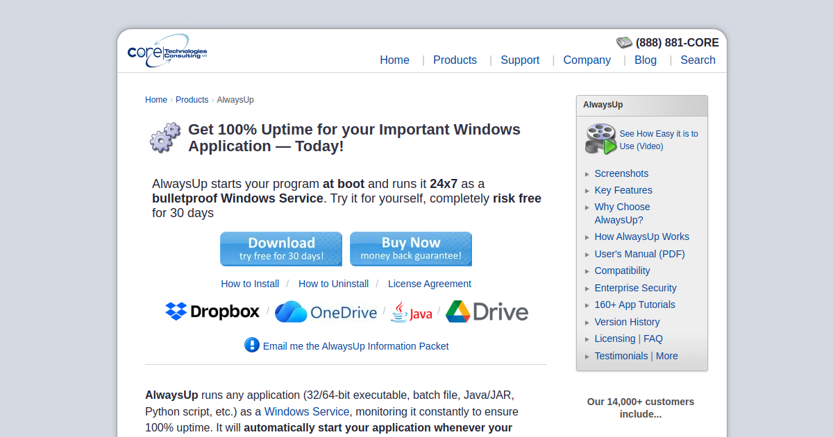Click the Java logo
The image size is (833, 437).
coord(411,312)
